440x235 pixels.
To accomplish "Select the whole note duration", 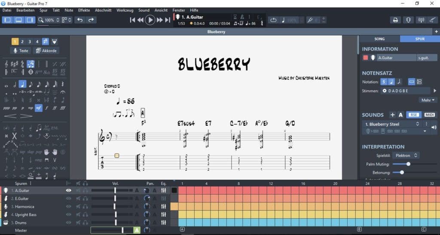I will 6,85.
